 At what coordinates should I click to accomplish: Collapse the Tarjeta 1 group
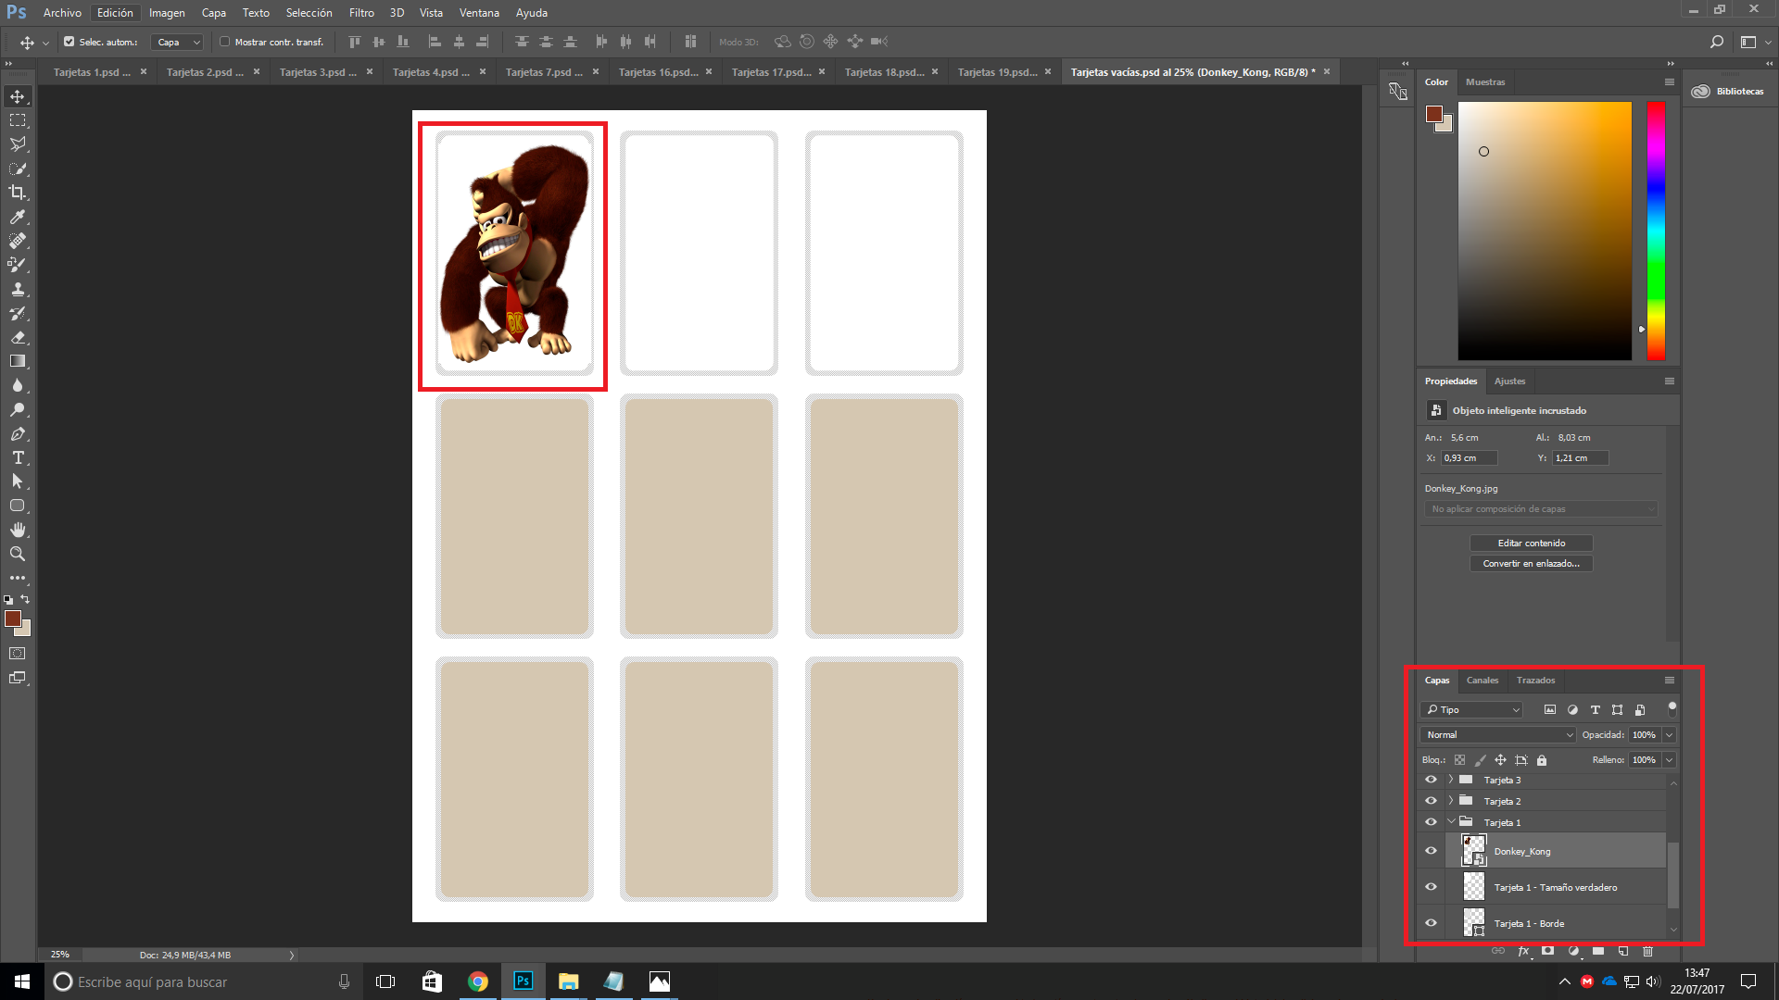point(1451,822)
